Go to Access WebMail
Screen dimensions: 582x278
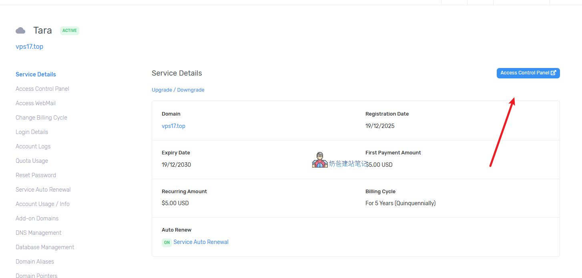tap(36, 103)
